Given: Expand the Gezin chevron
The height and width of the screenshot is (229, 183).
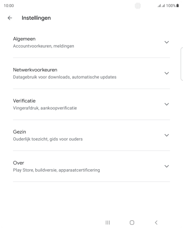Looking at the screenshot, I should click(167, 135).
